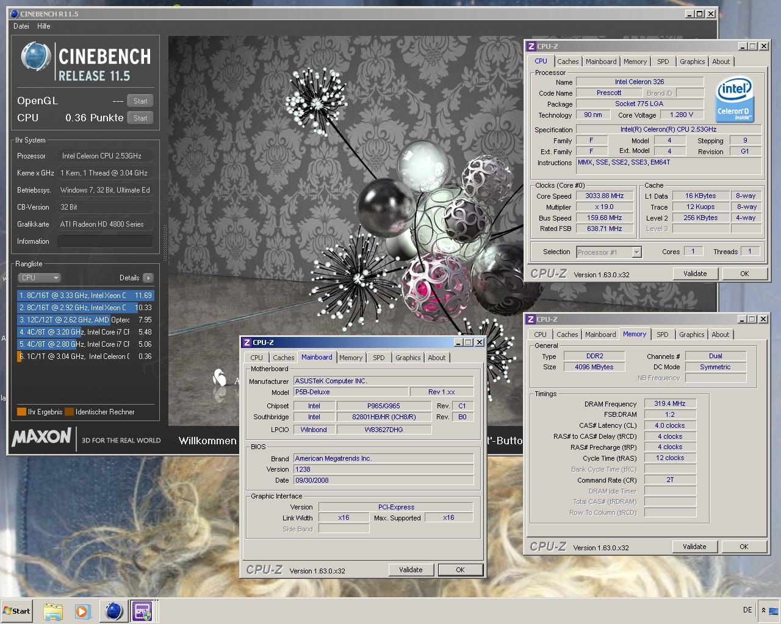The image size is (781, 624).
Task: Open Memory tab in top CPU-Z window
Action: click(x=635, y=62)
